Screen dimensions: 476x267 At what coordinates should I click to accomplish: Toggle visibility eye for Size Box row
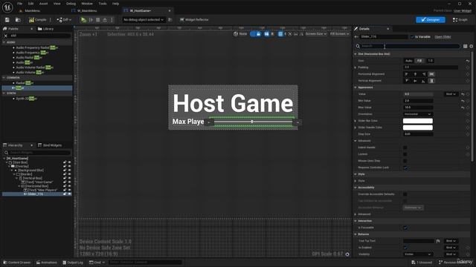[69, 162]
